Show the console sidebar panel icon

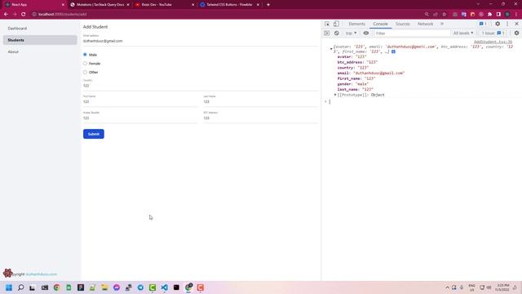(x=326, y=33)
